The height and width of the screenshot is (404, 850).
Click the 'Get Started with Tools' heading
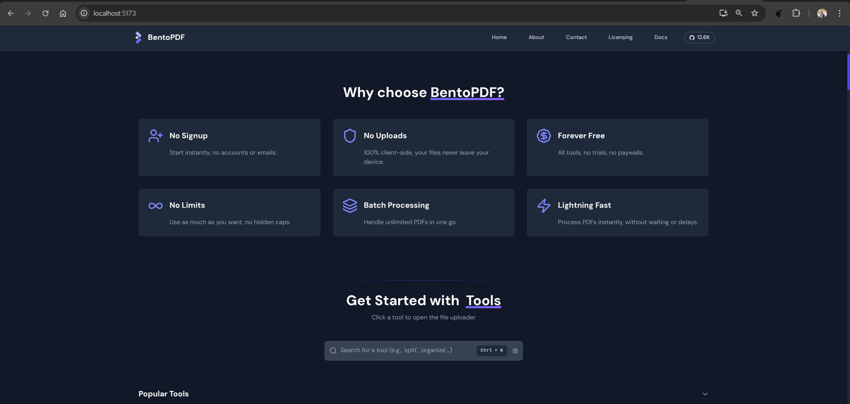[x=423, y=300]
